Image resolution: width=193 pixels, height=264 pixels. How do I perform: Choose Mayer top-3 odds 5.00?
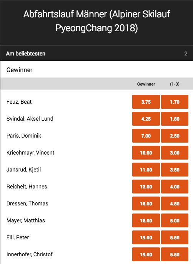tap(175, 220)
